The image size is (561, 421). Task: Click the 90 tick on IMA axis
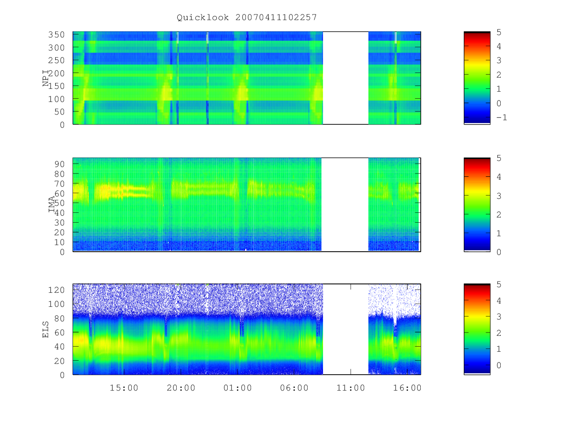click(60, 164)
